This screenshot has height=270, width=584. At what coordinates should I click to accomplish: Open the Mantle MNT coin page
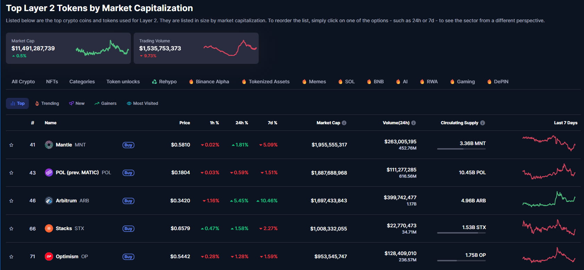point(70,145)
